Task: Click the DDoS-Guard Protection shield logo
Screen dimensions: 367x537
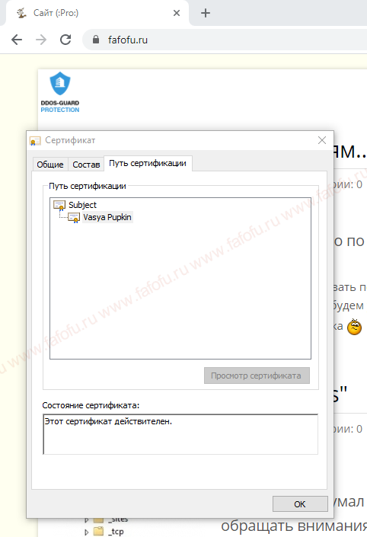Action: tap(60, 91)
